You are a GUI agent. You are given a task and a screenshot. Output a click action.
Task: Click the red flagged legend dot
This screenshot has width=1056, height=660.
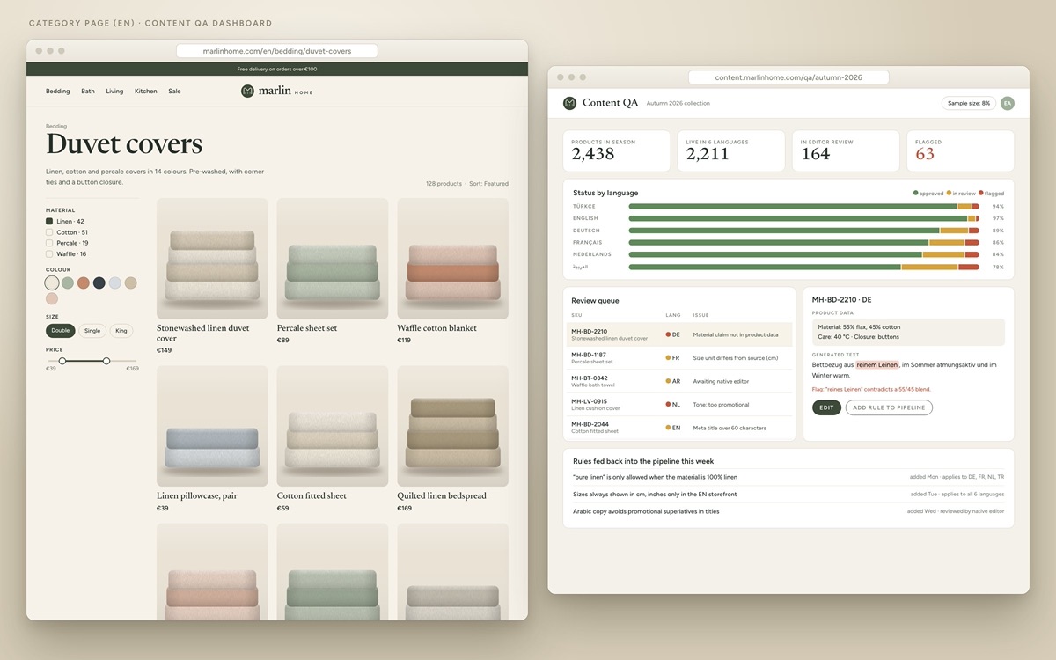pyautogui.click(x=980, y=193)
